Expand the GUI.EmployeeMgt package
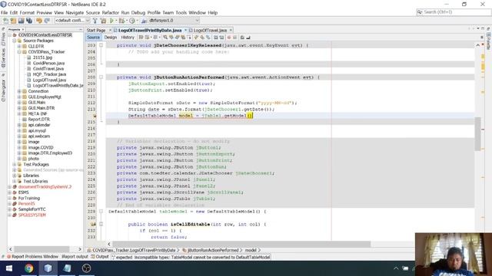Screen dimensions: 492x276 point(19,97)
